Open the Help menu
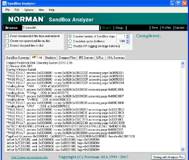Viewport: 189px width, 160px height. [52, 10]
